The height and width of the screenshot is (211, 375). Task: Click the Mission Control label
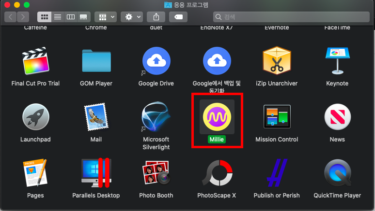coord(277,140)
